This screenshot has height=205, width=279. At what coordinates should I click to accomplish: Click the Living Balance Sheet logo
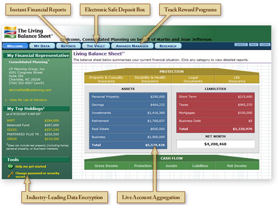point(28,33)
